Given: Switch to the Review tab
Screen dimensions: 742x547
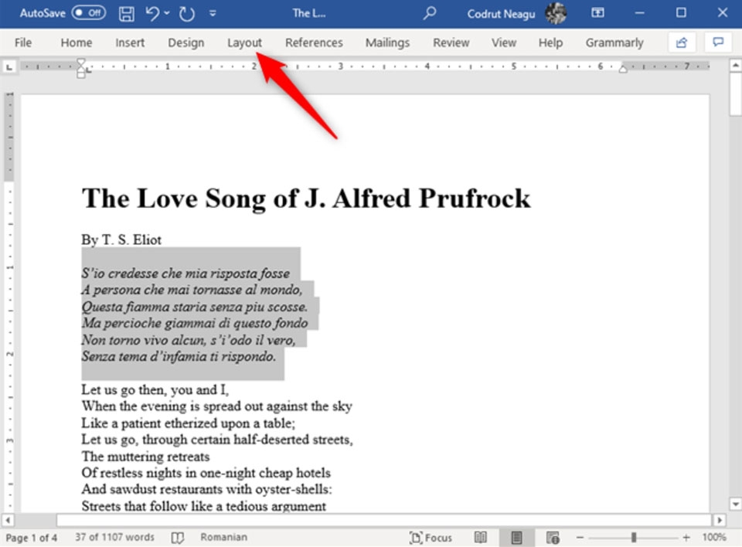Looking at the screenshot, I should click(x=451, y=42).
